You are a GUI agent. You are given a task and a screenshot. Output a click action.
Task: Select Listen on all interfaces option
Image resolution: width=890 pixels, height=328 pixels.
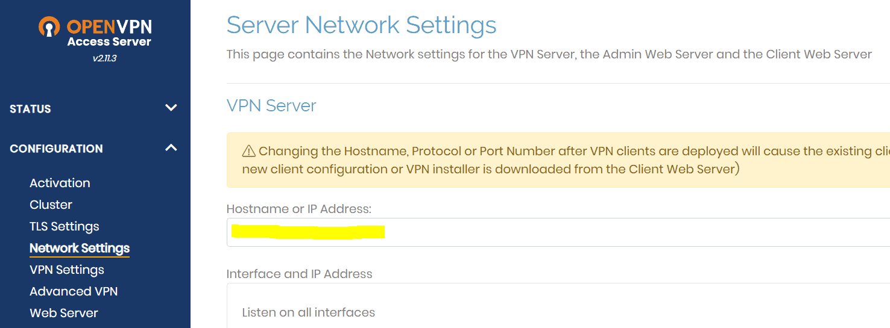[308, 312]
